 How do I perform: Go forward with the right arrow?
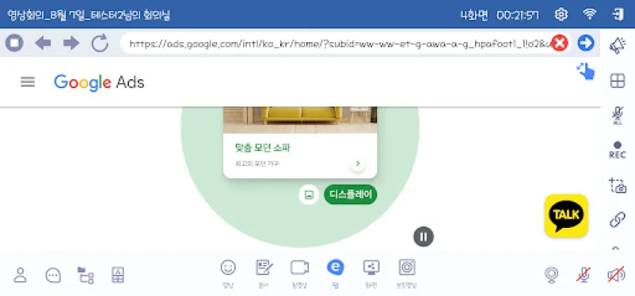coord(71,43)
